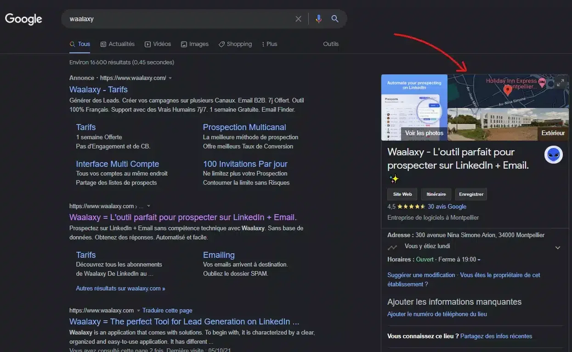Click the Site Web button

402,194
